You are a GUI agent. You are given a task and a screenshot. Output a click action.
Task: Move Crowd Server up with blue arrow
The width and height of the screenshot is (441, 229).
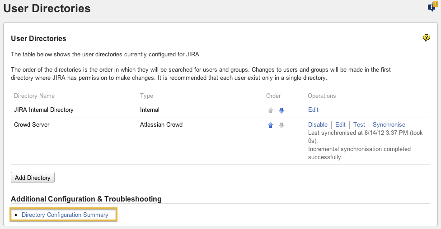(x=271, y=125)
